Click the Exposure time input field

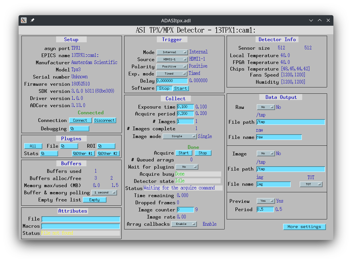click(x=185, y=107)
